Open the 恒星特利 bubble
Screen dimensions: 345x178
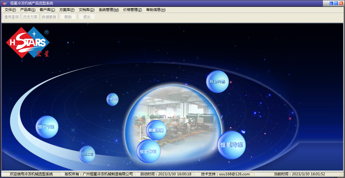click(148, 152)
